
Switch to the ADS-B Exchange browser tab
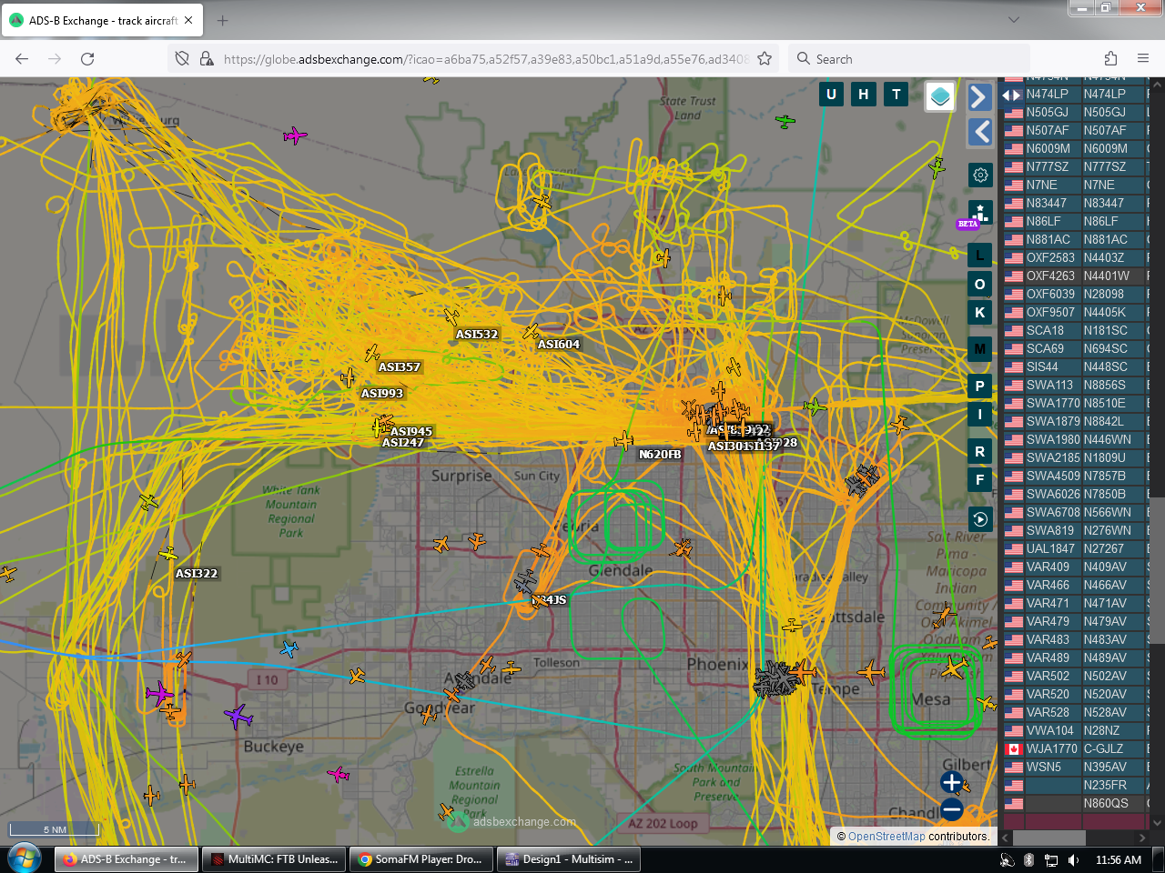pos(102,20)
